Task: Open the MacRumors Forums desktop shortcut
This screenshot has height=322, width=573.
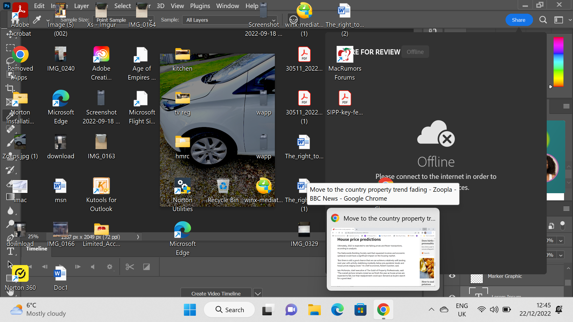Action: (x=345, y=63)
